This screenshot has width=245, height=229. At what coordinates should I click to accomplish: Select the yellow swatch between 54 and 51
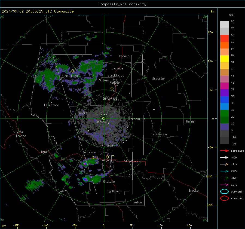coord(224,59)
